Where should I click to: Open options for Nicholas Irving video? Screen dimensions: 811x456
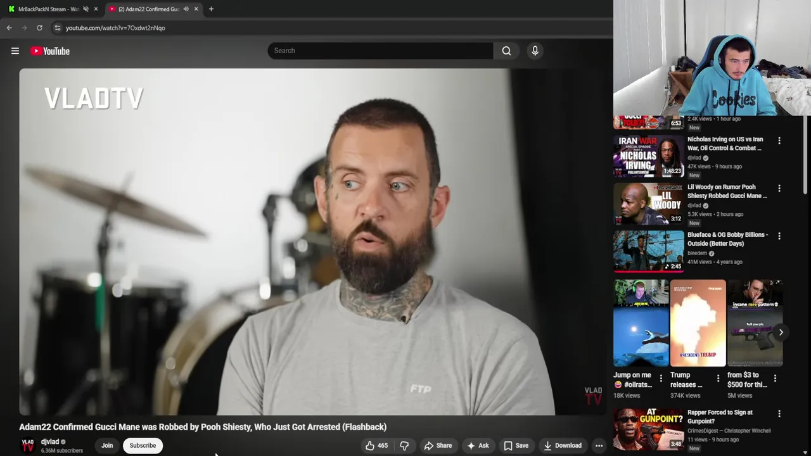point(779,141)
